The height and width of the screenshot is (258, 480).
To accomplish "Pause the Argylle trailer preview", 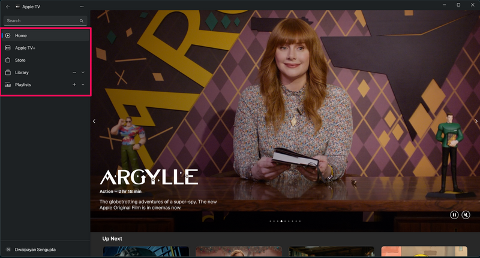I will coord(454,215).
